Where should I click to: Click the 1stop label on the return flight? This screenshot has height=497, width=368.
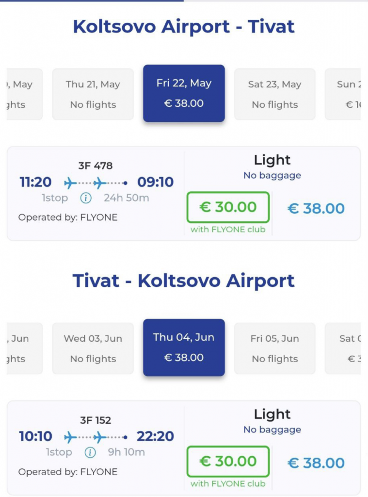coord(59,452)
